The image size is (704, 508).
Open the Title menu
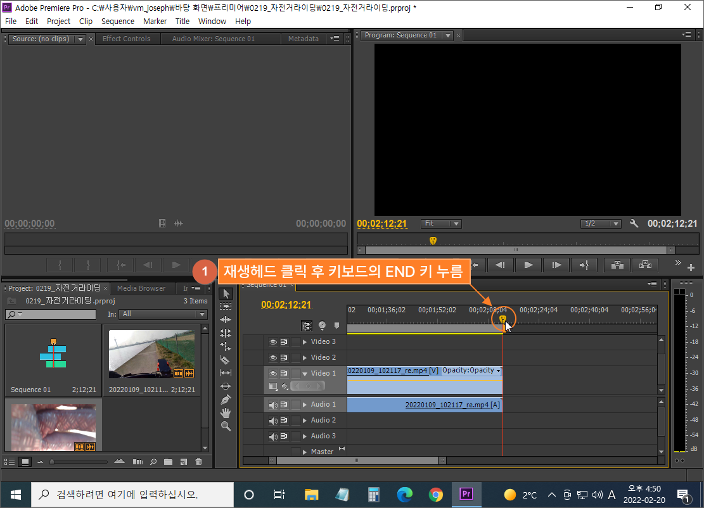coord(182,21)
